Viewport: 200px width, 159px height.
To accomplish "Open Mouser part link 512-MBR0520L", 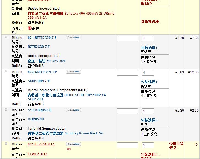I will [x=40, y=110].
